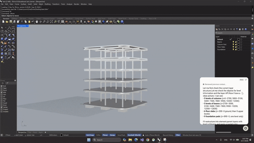Image resolution: width=254 pixels, height=143 pixels.
Task: Toggle the Mid osnap checkbox
Action: point(2,92)
